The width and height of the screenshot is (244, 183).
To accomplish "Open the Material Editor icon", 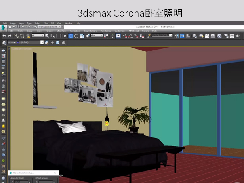I will (219, 36).
